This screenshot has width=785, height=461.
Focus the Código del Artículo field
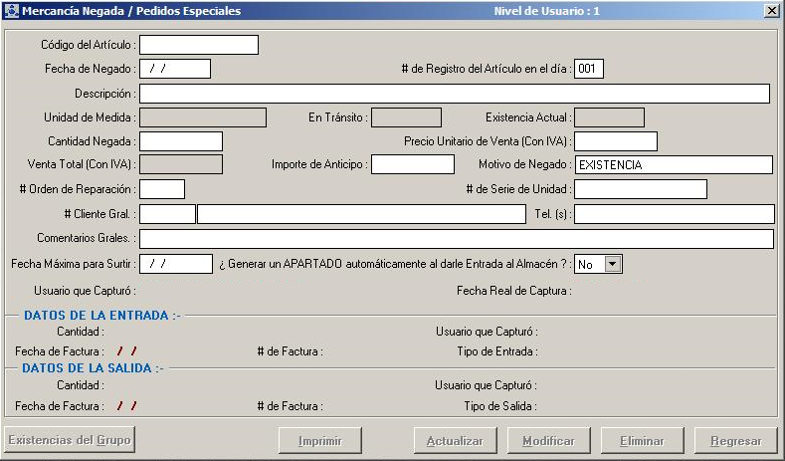tap(198, 45)
